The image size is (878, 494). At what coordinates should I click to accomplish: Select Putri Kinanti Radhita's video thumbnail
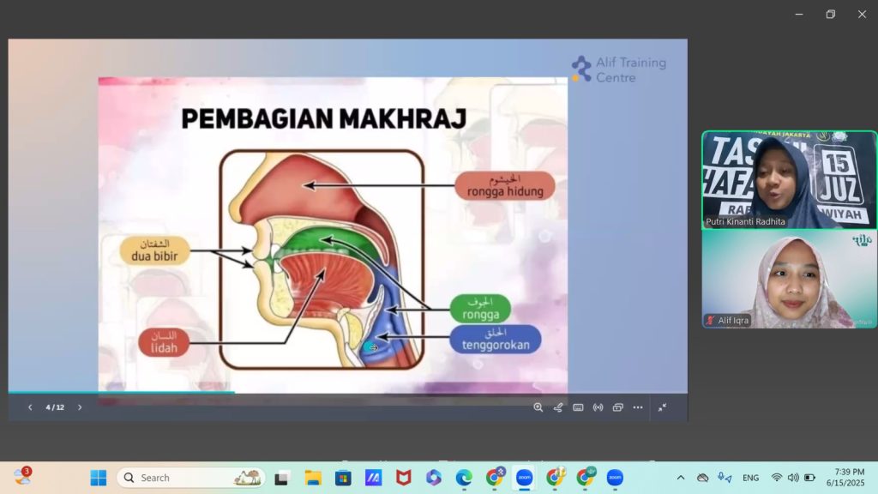[789, 179]
